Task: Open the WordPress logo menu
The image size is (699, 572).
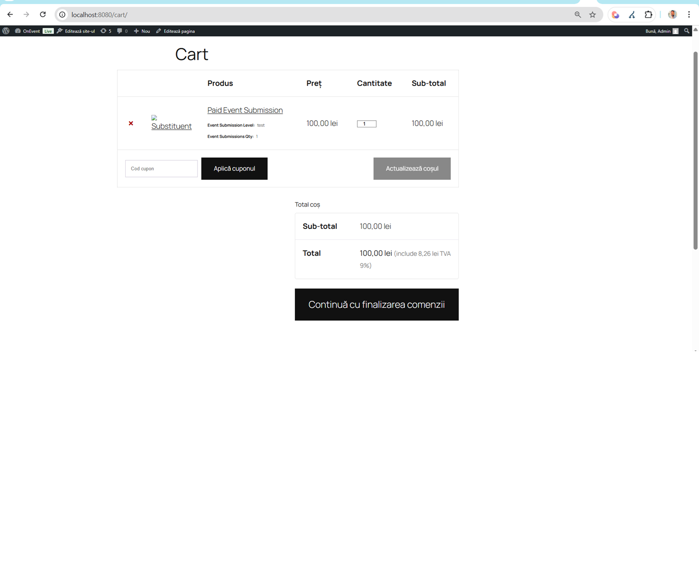Action: 6,31
